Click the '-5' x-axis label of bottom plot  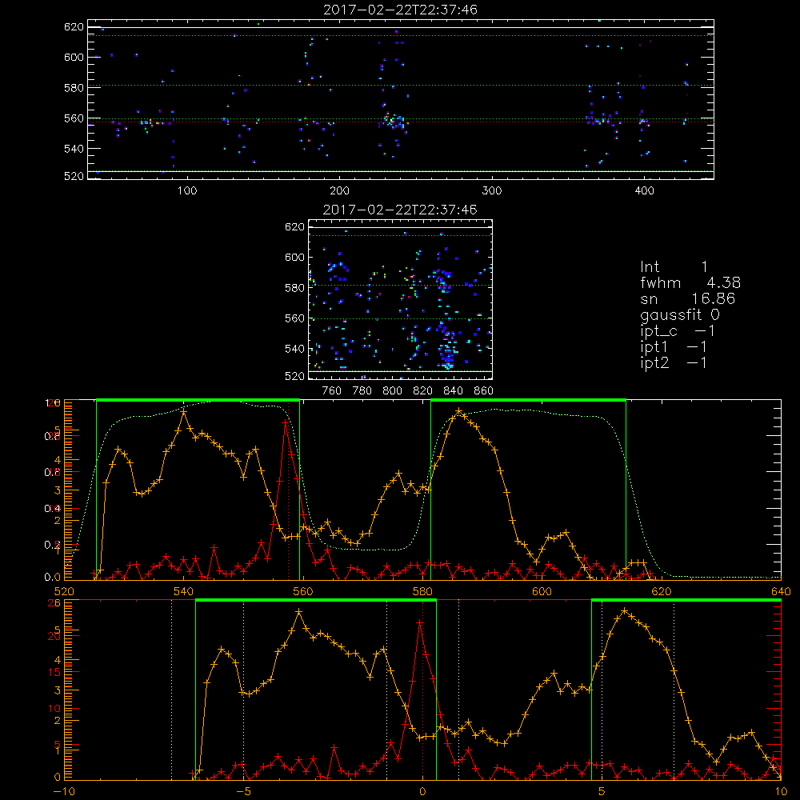[244, 792]
